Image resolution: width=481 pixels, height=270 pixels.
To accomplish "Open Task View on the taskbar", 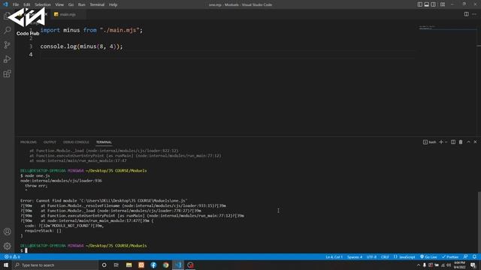I will pyautogui.click(x=116, y=265).
